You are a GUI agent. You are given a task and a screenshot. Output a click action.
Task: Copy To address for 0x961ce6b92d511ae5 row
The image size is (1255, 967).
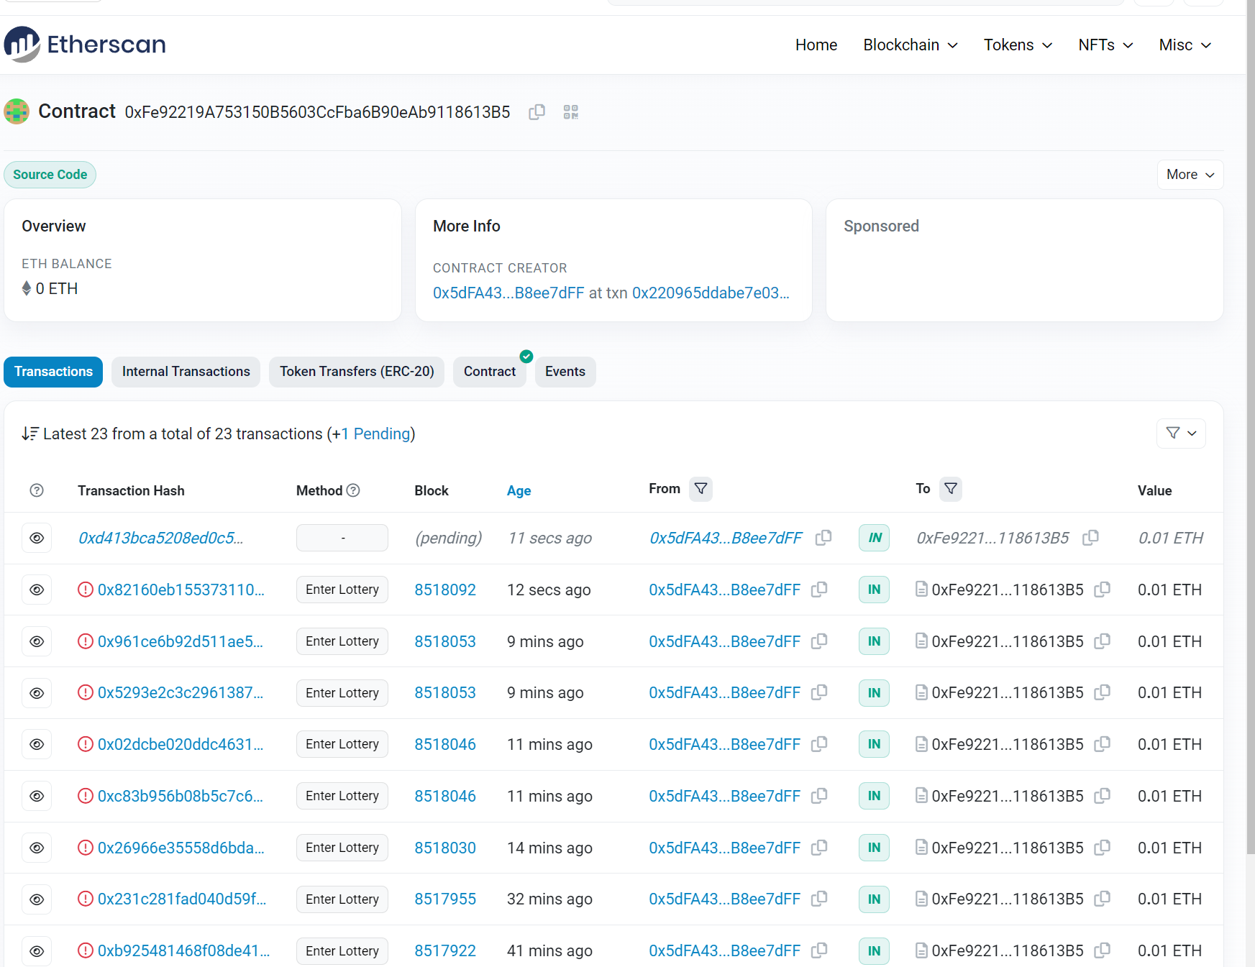(1102, 641)
